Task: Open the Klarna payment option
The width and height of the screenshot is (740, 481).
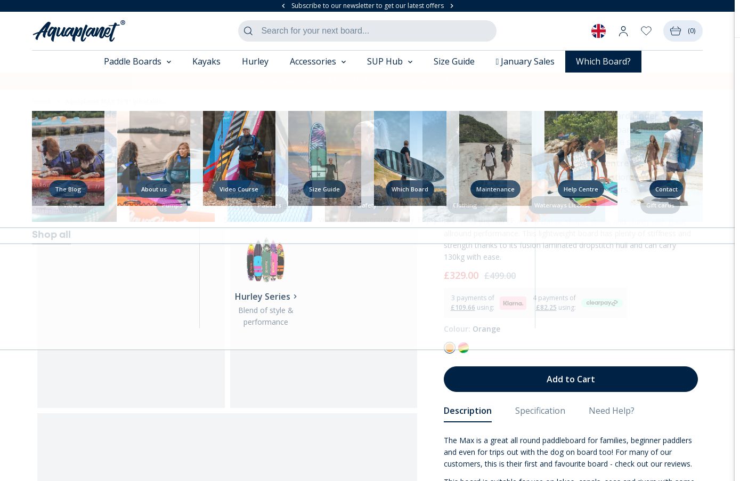Action: [x=513, y=303]
